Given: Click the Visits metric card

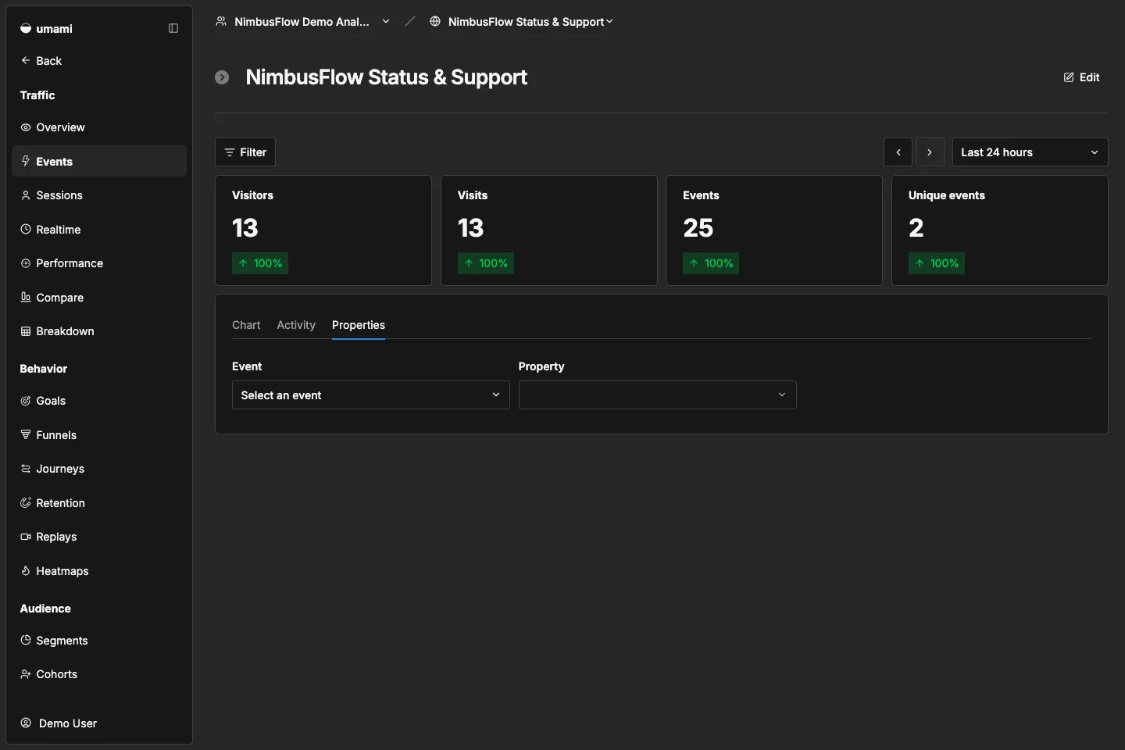Looking at the screenshot, I should (x=549, y=230).
